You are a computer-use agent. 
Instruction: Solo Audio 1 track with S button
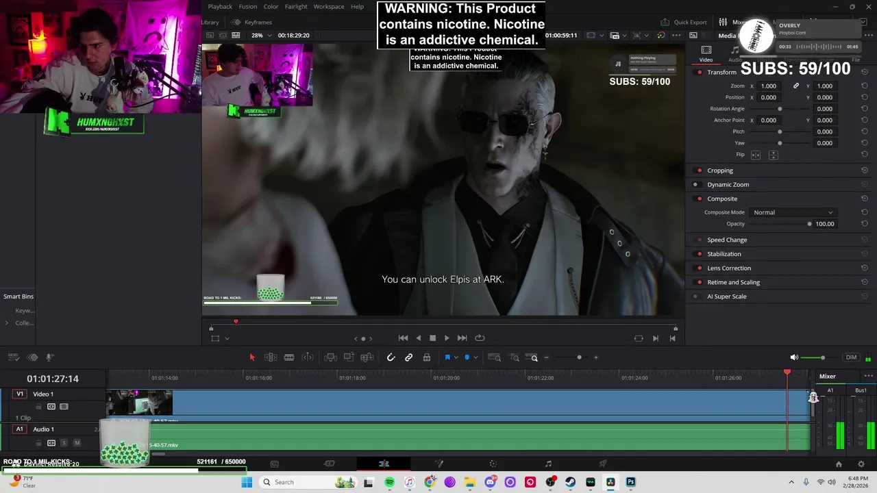(x=64, y=443)
